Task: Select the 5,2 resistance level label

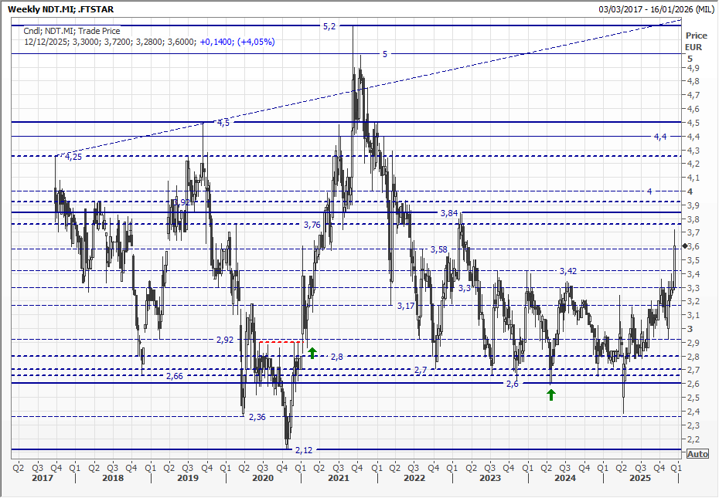Action: [x=329, y=26]
